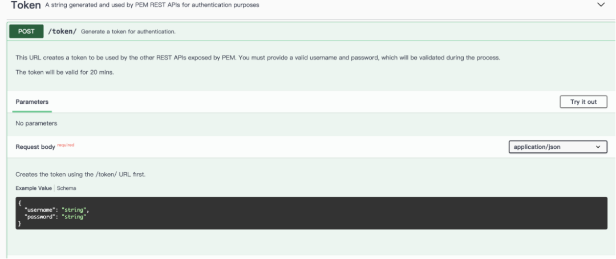The height and width of the screenshot is (259, 616).
Task: Select the Parameters tab
Action: point(32,102)
